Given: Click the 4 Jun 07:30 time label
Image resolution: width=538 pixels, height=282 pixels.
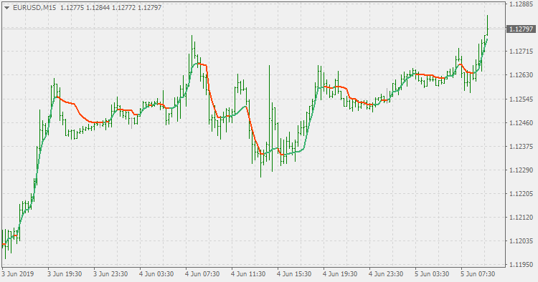Looking at the screenshot, I should (x=202, y=274).
